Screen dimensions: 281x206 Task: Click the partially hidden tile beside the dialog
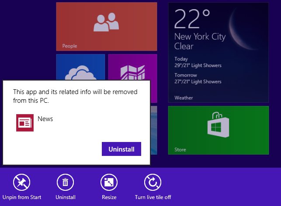coord(153,130)
